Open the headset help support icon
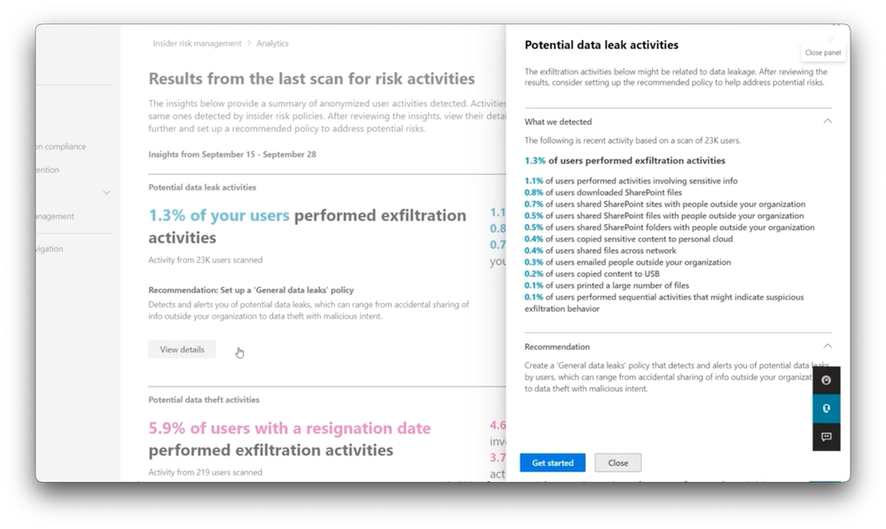886x529 pixels. tap(826, 408)
